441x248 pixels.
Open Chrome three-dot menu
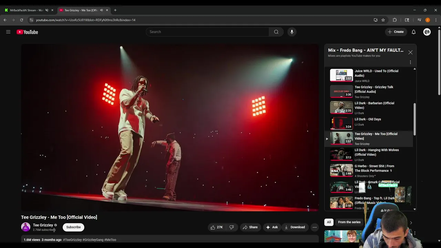coord(436,20)
